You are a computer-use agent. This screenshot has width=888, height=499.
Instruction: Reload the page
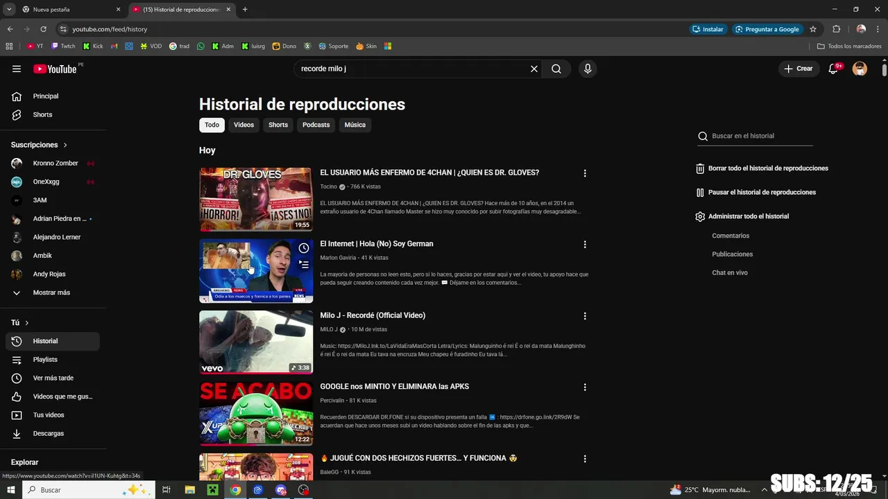click(x=43, y=29)
